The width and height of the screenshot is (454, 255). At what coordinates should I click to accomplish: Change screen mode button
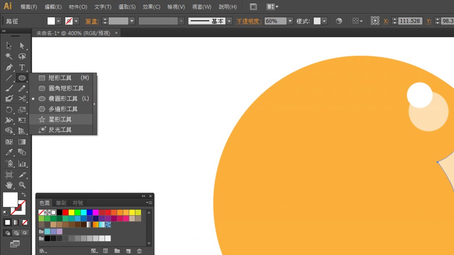point(15,244)
